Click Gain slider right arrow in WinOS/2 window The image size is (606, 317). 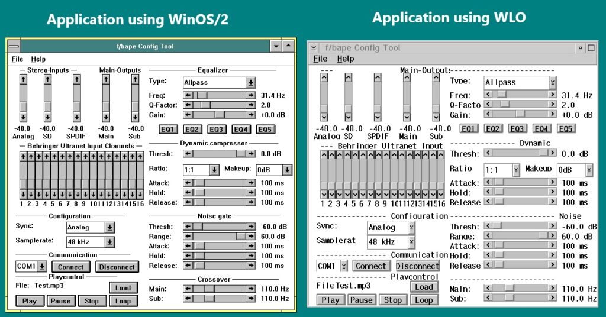[251, 115]
